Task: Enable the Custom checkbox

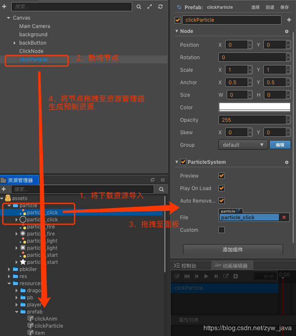Action: 221,230
